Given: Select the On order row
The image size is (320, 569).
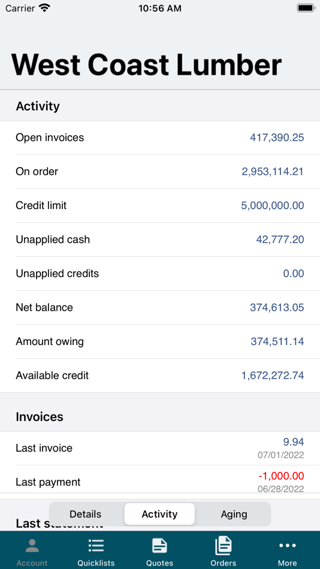Looking at the screenshot, I should pos(160,171).
